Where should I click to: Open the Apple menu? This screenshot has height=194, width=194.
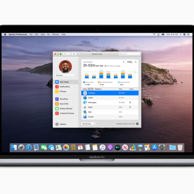click(x=5, y=34)
